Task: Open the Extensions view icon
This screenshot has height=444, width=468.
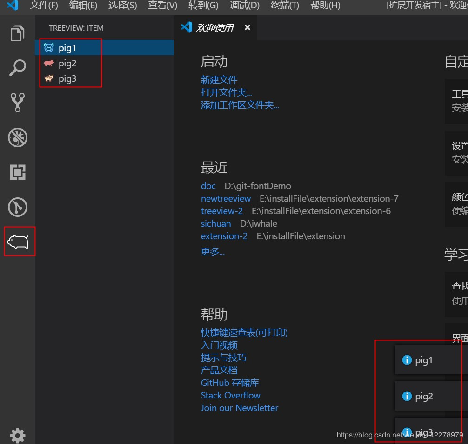Action: (x=17, y=172)
